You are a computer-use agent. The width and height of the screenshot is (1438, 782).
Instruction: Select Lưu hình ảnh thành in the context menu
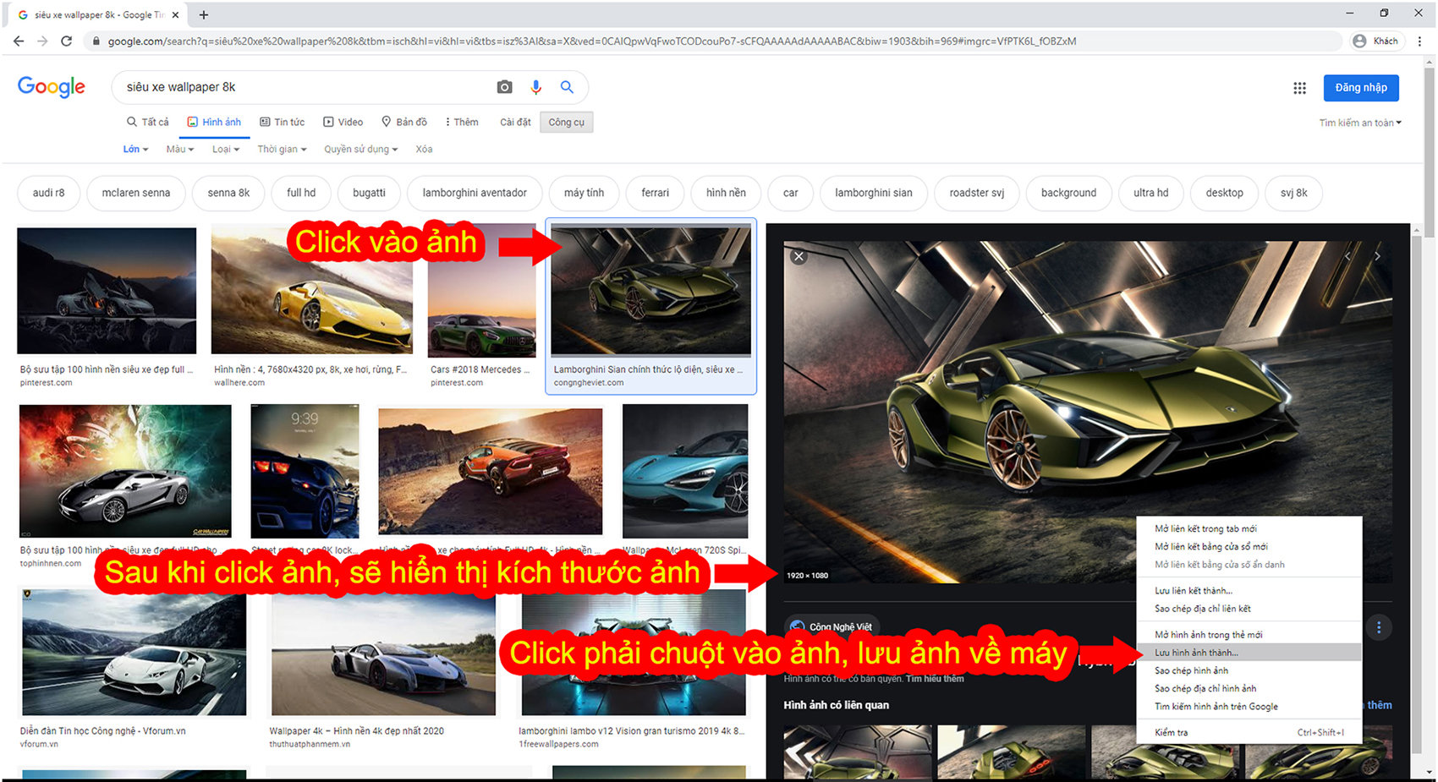tap(1195, 652)
